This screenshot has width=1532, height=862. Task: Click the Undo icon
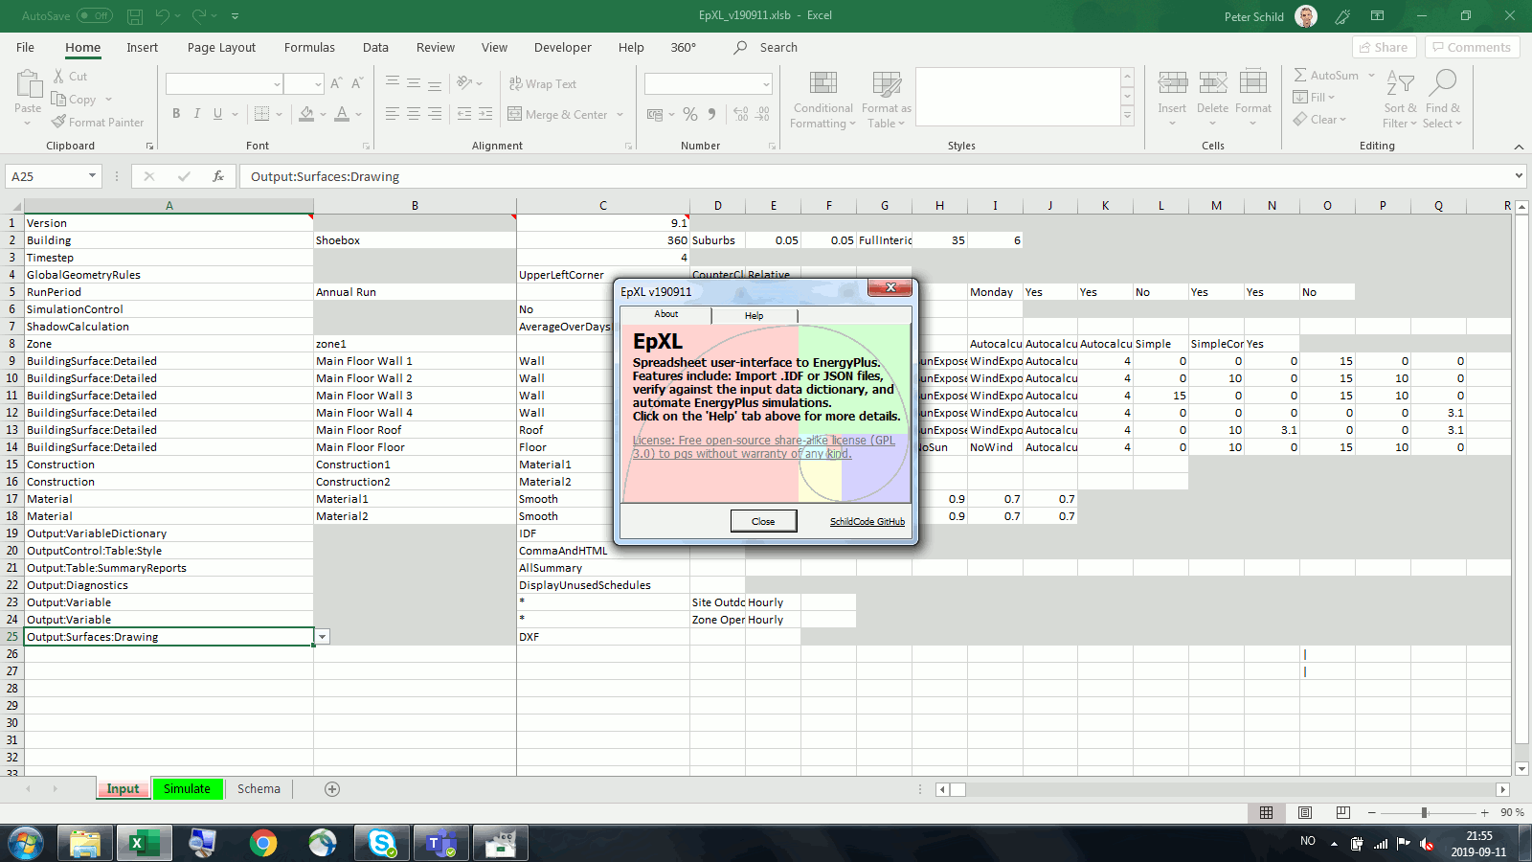(163, 16)
